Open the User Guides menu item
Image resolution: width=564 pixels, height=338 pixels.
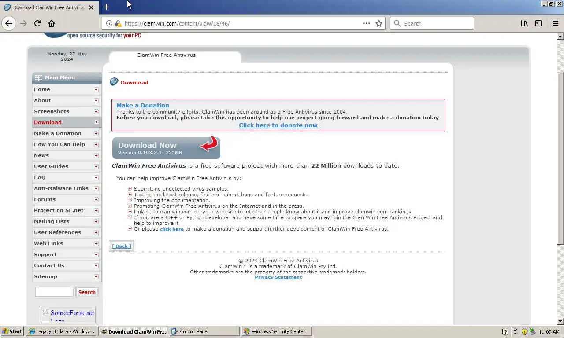point(67,166)
